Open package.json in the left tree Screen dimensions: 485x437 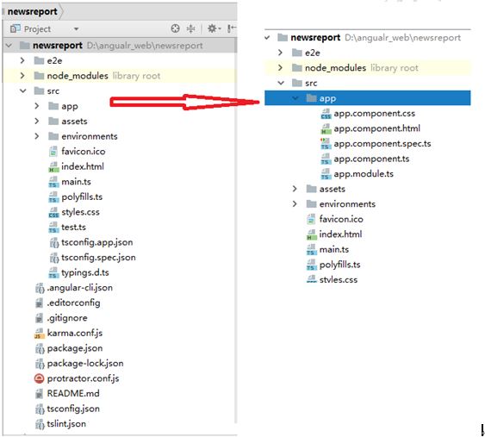tap(75, 348)
